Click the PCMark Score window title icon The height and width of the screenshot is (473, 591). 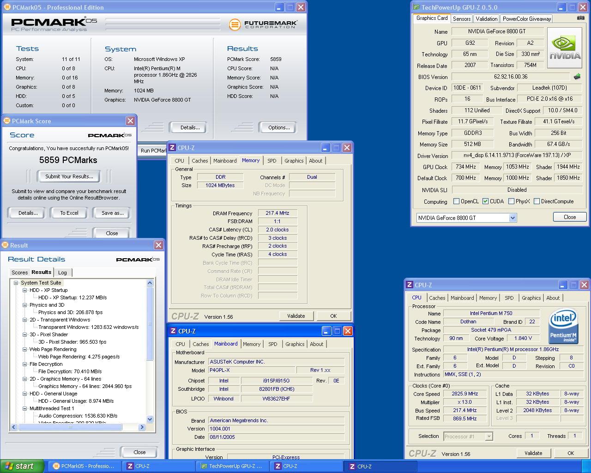point(7,121)
